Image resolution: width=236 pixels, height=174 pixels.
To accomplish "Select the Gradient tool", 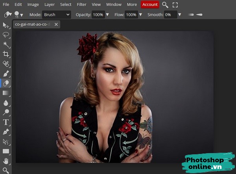I will (6, 93).
